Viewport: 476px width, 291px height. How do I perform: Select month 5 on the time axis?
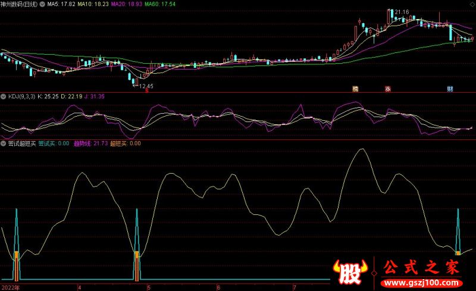(x=149, y=287)
